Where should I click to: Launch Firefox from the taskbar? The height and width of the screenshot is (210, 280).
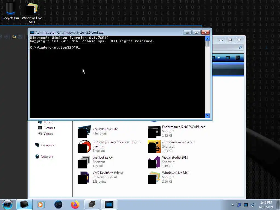click(x=75, y=205)
